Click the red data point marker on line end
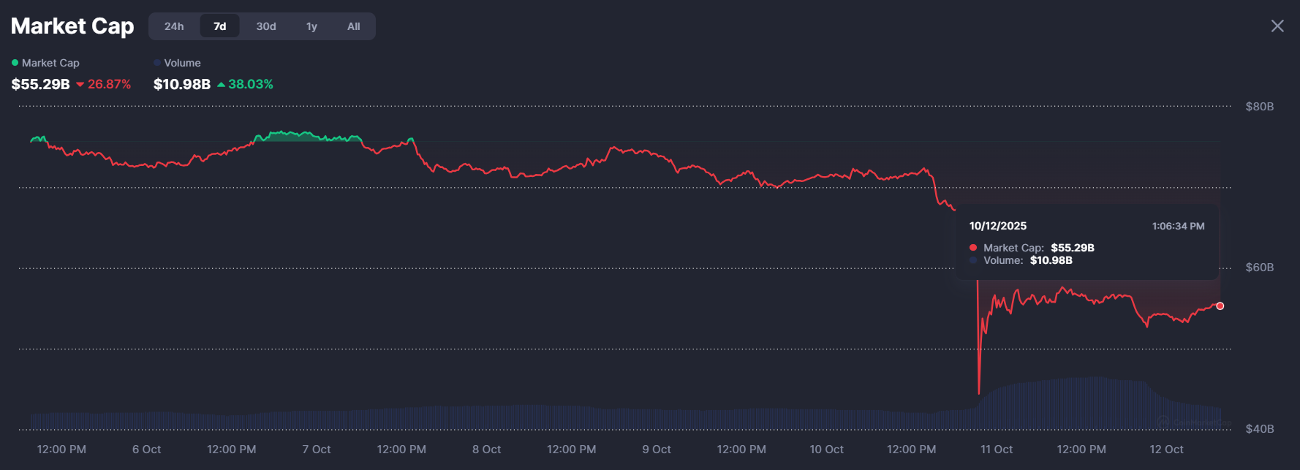 (x=1220, y=306)
